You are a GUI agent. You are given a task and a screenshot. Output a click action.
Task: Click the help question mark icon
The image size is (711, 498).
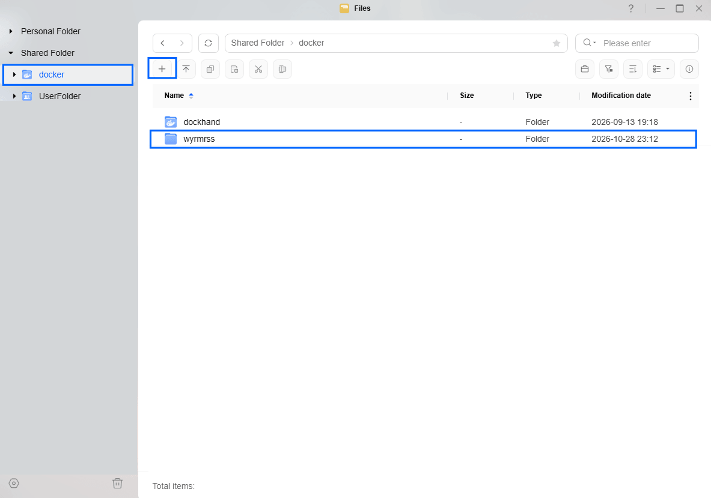point(630,8)
